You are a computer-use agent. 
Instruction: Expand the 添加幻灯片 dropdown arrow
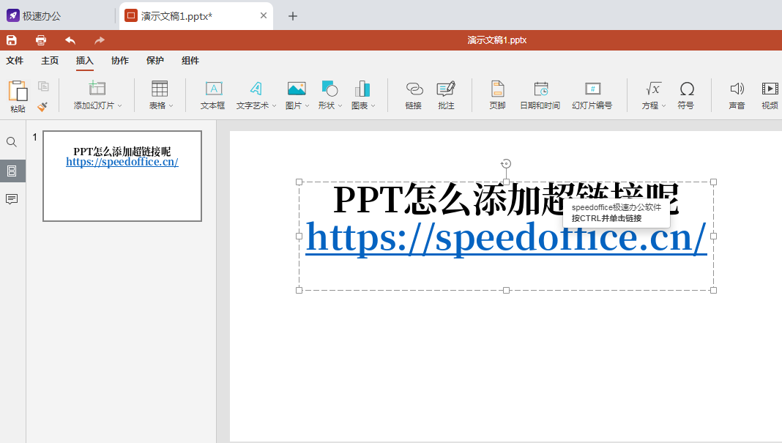click(x=119, y=105)
